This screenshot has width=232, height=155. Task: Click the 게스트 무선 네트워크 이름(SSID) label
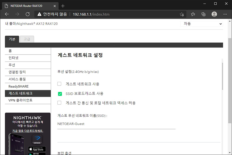point(82,116)
